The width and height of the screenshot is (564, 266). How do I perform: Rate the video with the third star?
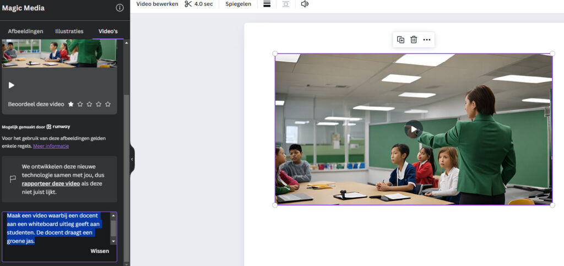89,104
